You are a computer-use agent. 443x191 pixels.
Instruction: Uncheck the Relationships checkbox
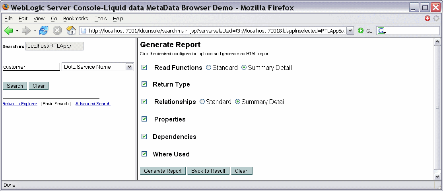tap(144, 102)
